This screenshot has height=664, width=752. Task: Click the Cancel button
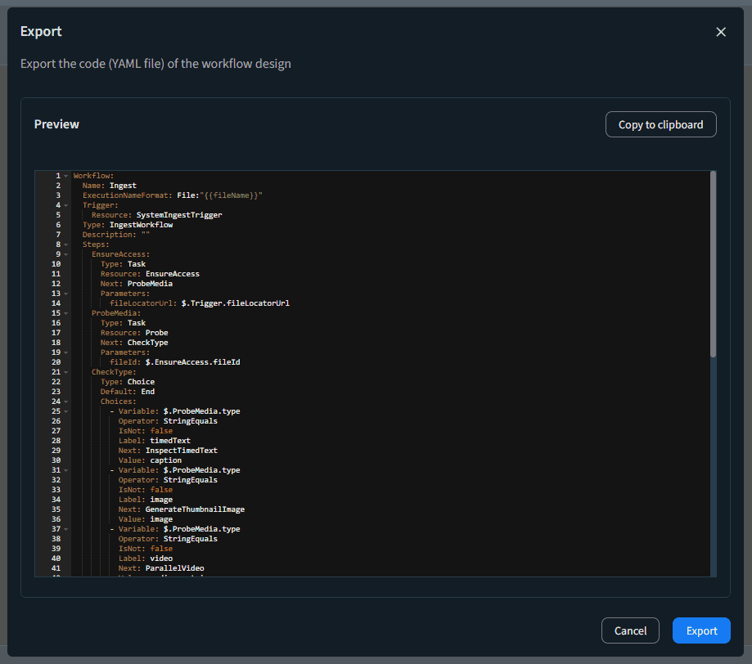point(630,630)
